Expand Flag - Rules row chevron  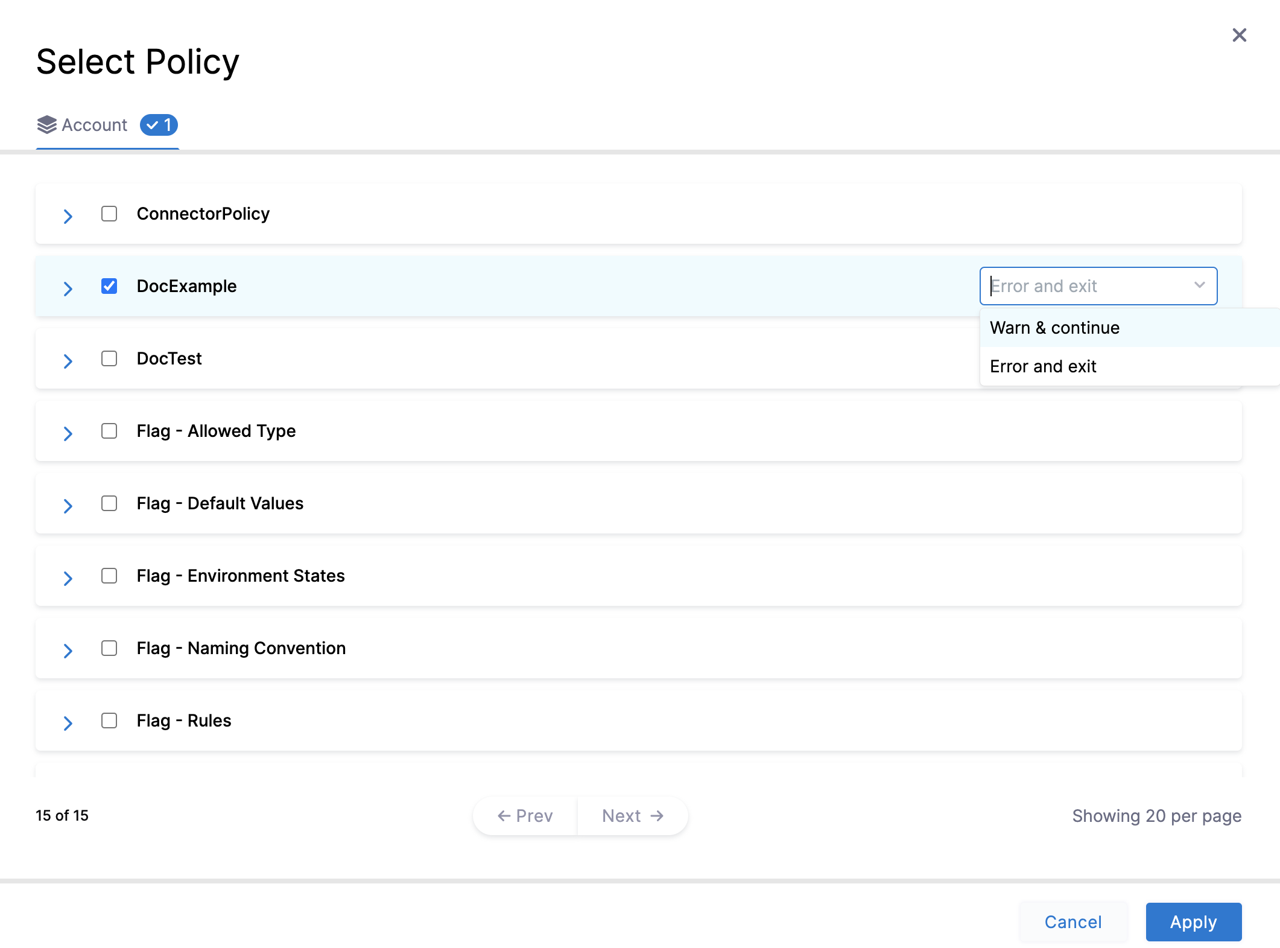[68, 723]
